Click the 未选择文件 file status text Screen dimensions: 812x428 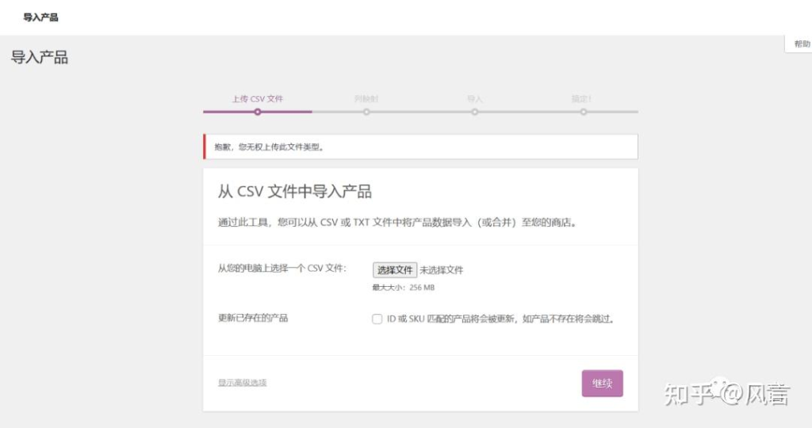(442, 270)
